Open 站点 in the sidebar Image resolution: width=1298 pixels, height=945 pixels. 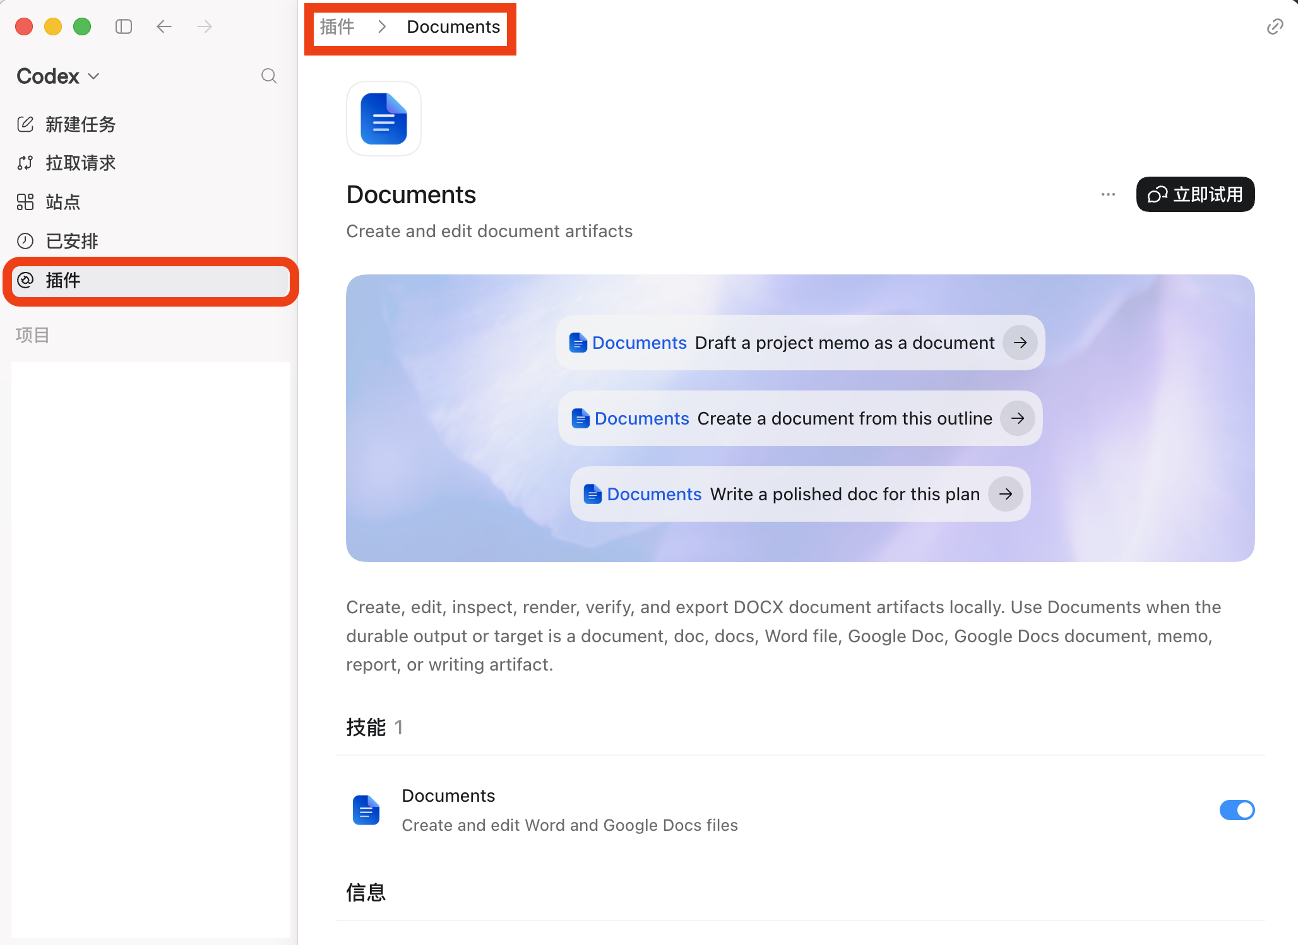(150, 202)
